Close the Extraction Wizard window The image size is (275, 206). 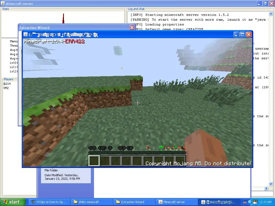tap(132, 28)
